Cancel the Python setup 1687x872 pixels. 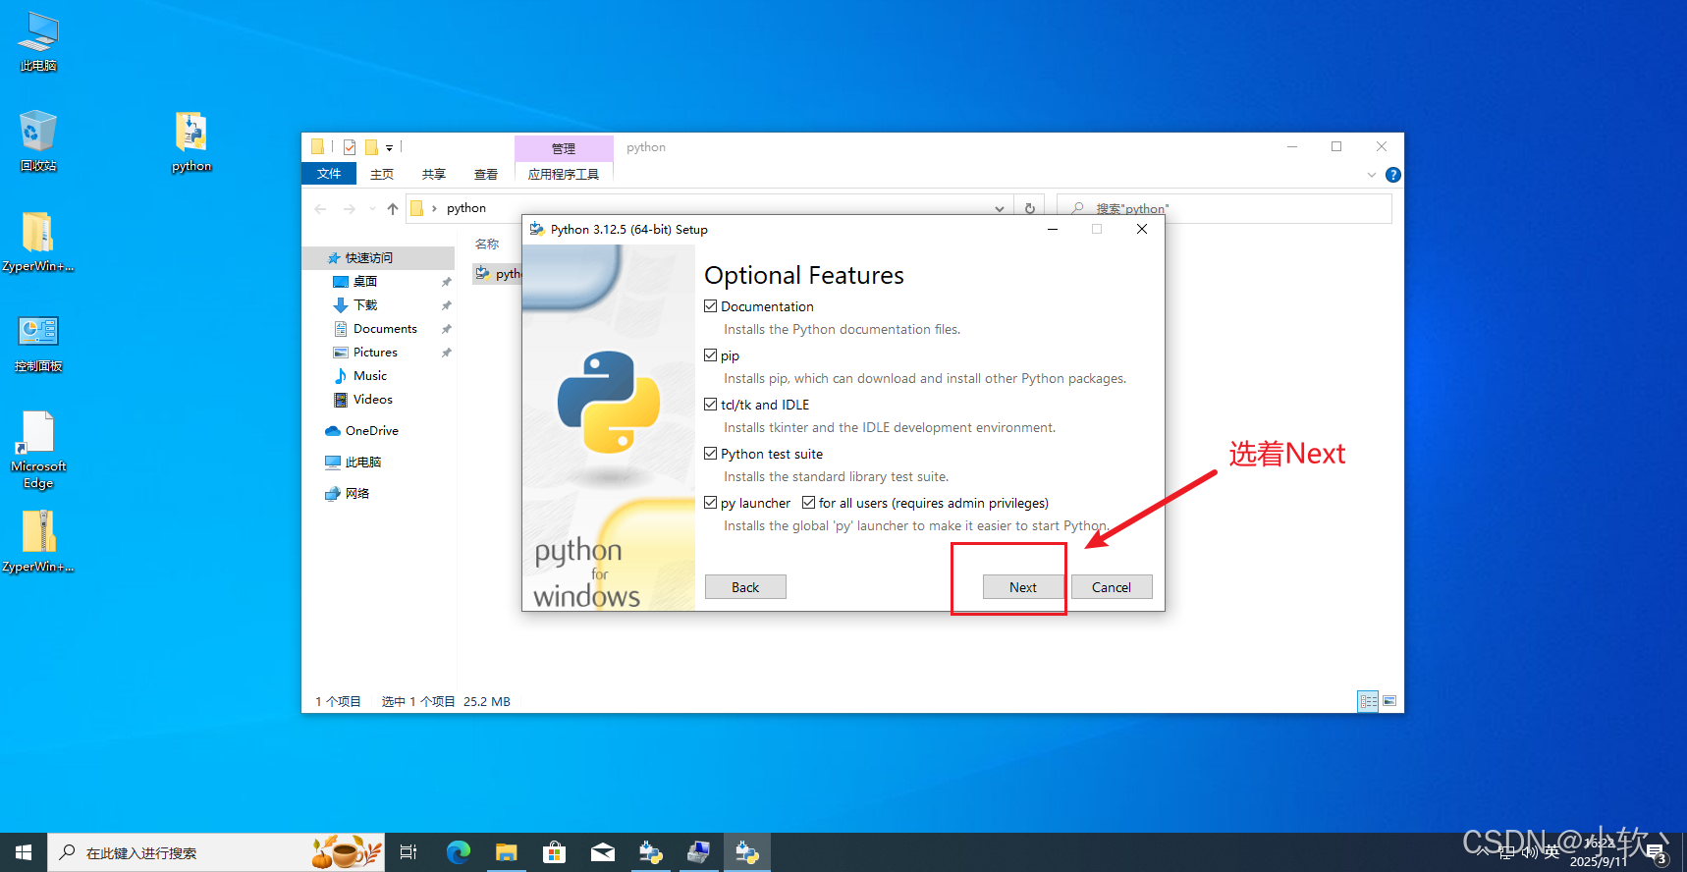tap(1112, 587)
